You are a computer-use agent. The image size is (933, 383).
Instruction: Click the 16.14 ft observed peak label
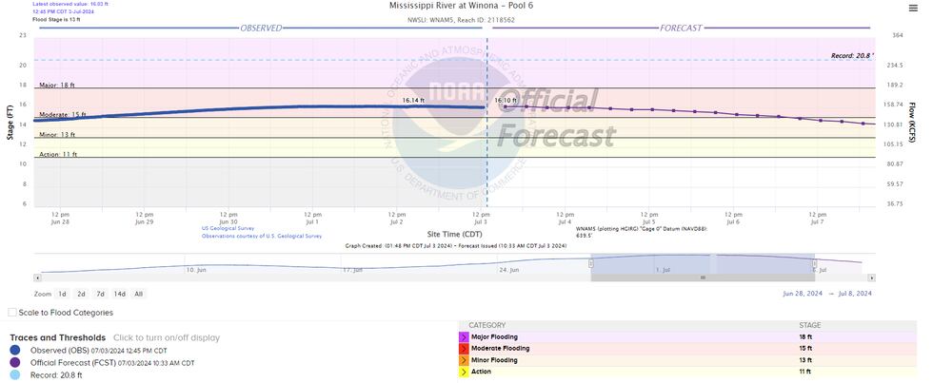click(413, 101)
